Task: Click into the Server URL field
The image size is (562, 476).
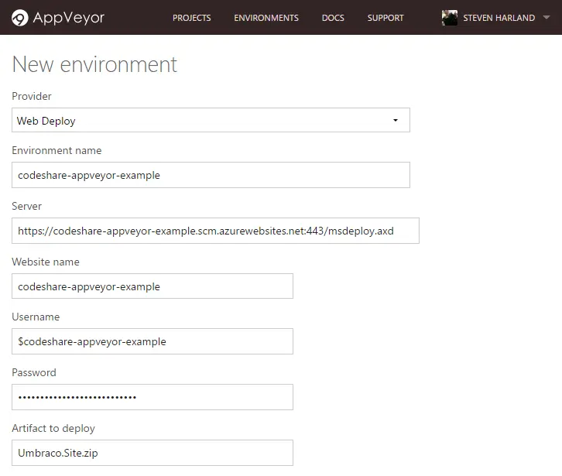Action: 215,231
